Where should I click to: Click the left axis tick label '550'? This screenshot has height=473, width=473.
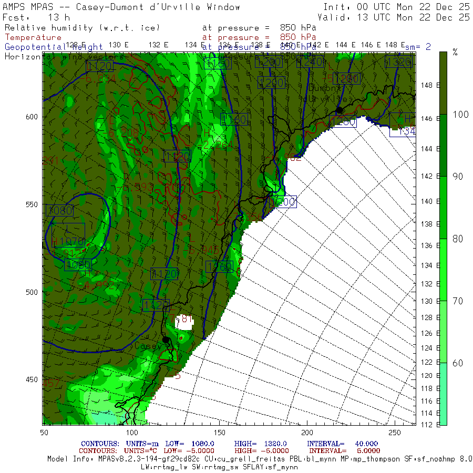click(32, 204)
